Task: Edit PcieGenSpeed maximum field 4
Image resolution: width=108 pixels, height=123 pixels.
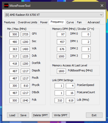Action: [70, 86]
